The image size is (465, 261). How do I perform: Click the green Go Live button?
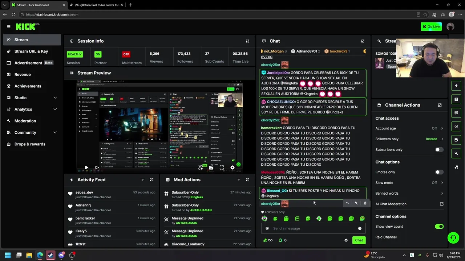pyautogui.click(x=431, y=26)
